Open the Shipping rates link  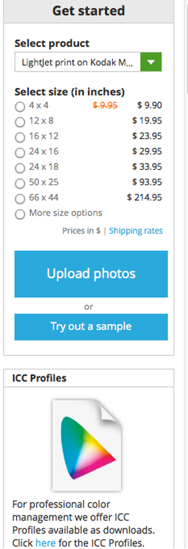tap(136, 231)
